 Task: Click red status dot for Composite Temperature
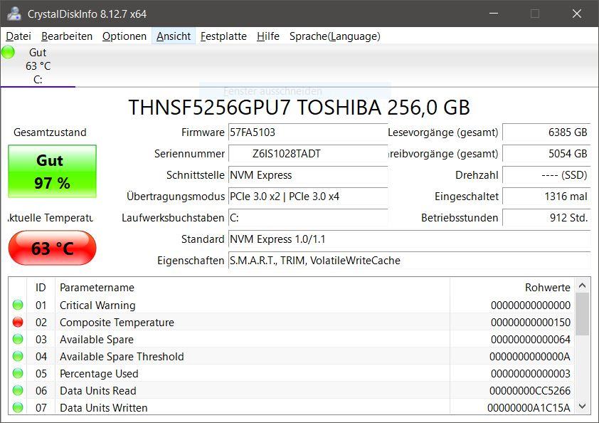(x=18, y=323)
